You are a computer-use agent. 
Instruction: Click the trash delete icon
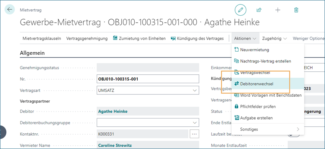click(296, 10)
